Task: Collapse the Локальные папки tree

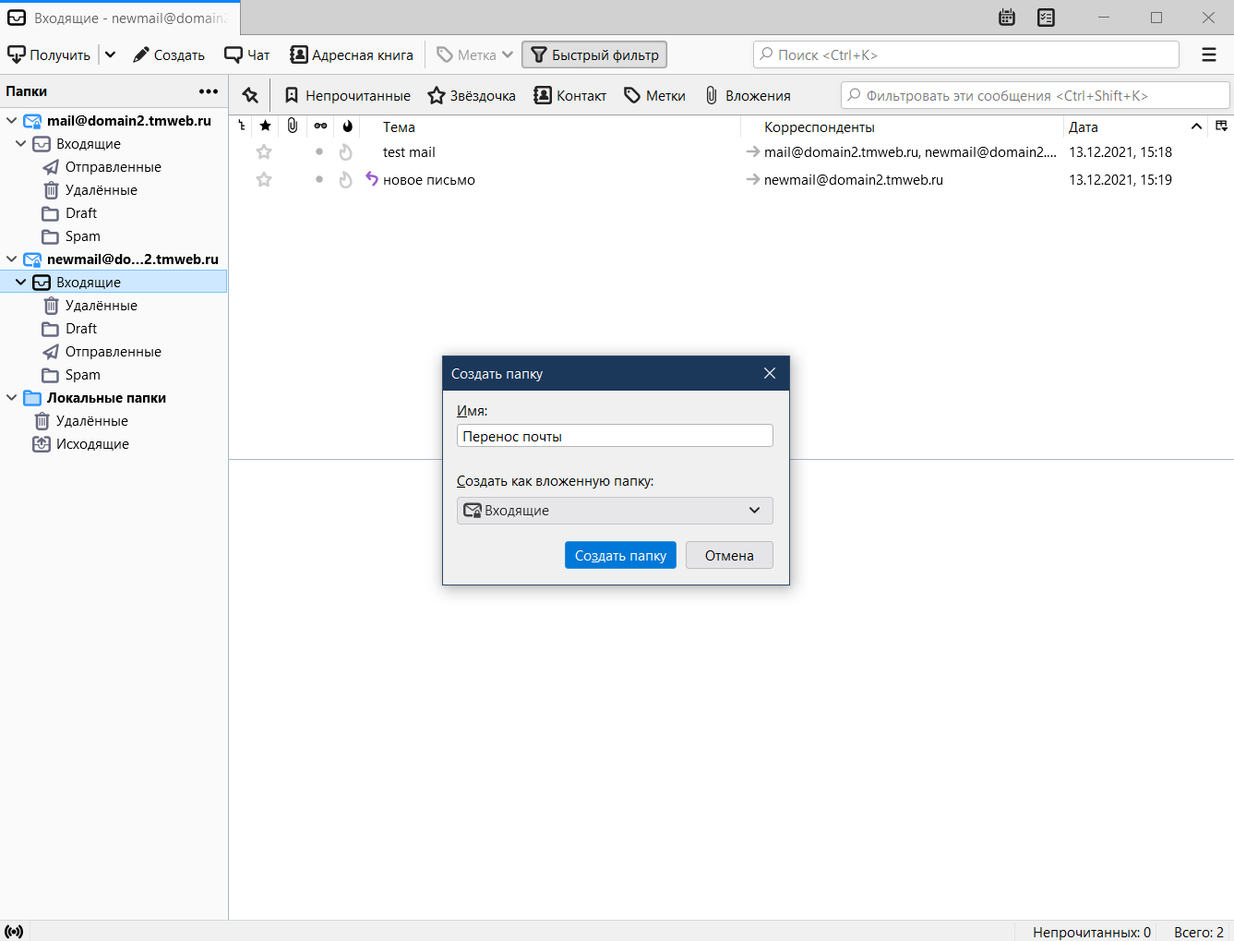Action: [x=12, y=398]
